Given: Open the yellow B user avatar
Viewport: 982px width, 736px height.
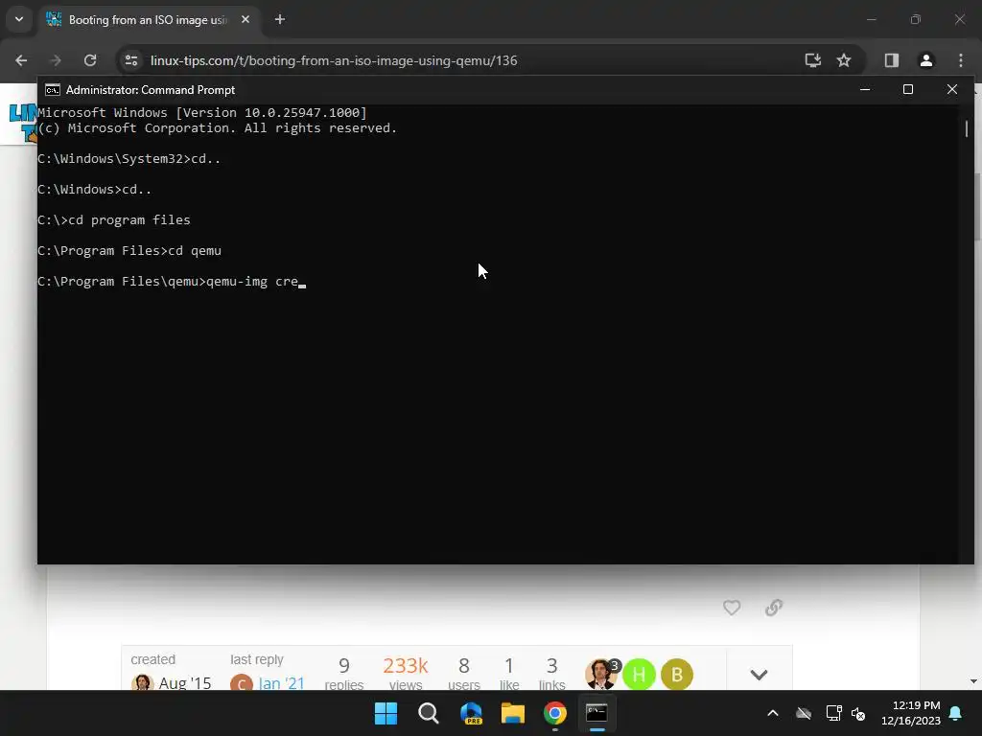Looking at the screenshot, I should click(677, 675).
